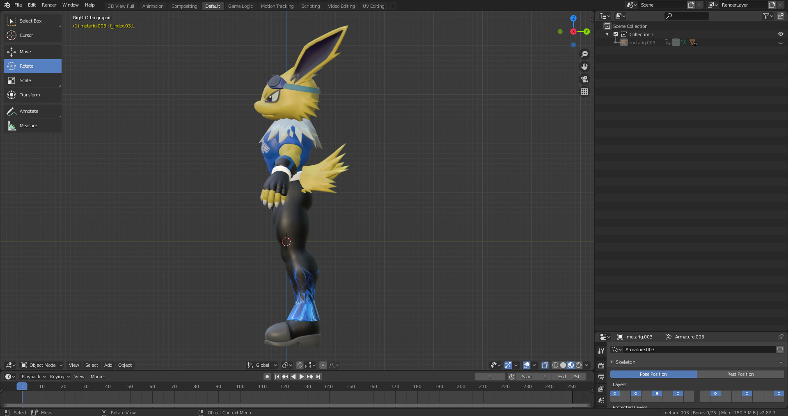Switch to the Scripting workspace tab

(x=310, y=6)
